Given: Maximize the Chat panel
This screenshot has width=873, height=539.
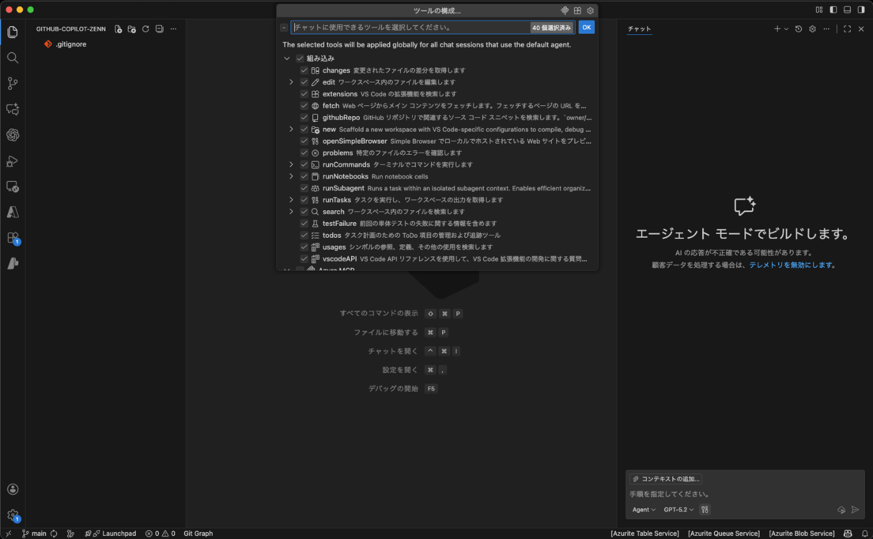Looking at the screenshot, I should [847, 29].
